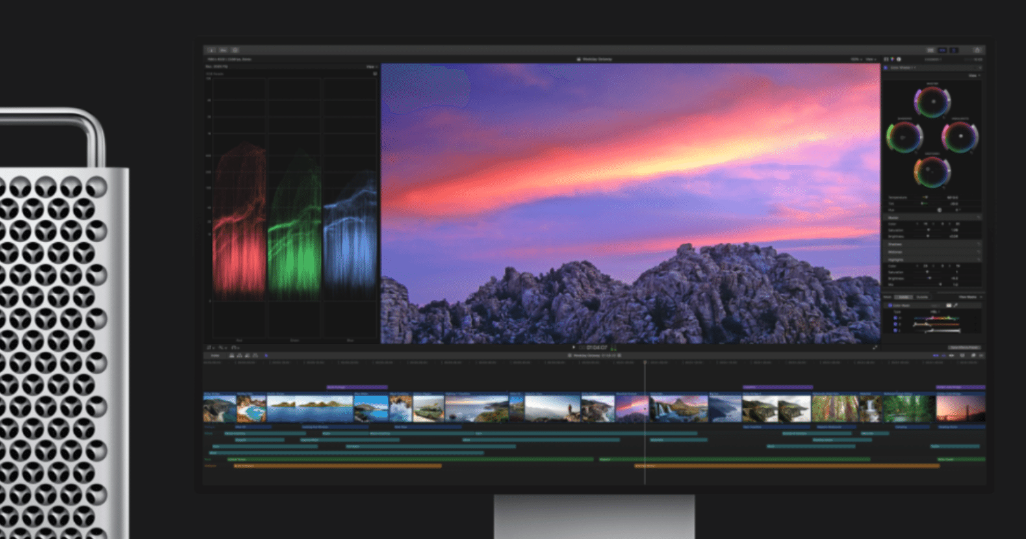Click the append clip edit icon
The height and width of the screenshot is (539, 1026).
(247, 355)
